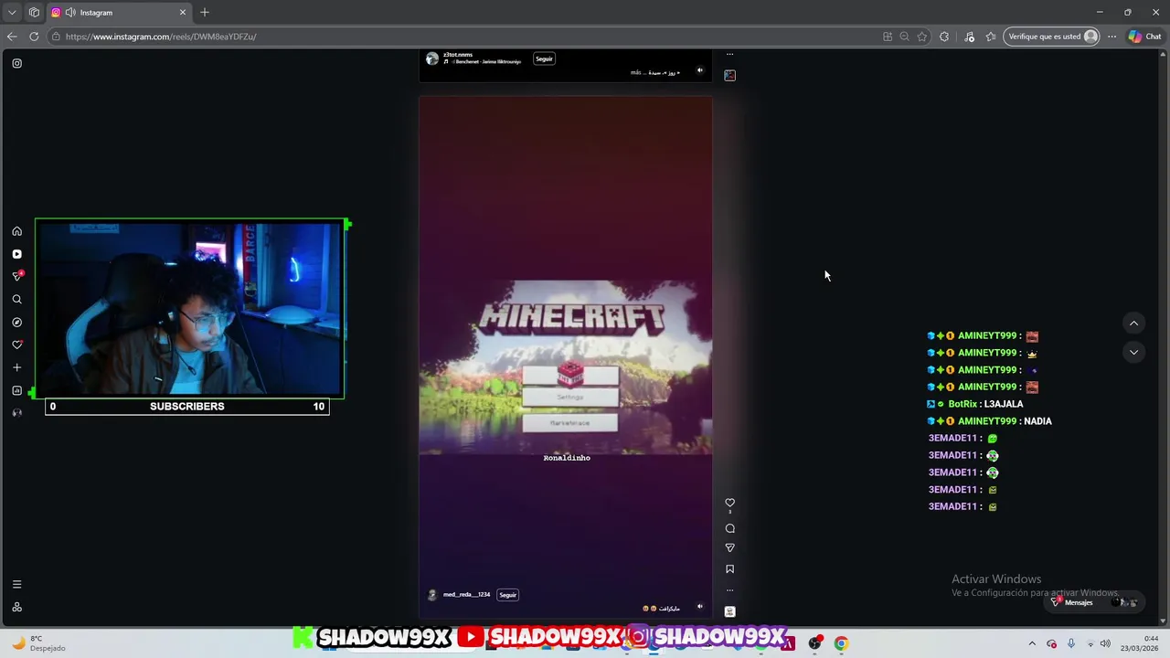Open Notifications heart in the sidebar

click(16, 345)
